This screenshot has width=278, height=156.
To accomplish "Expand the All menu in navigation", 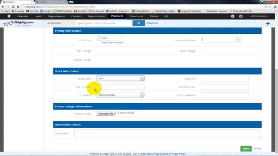I will 167,16.
